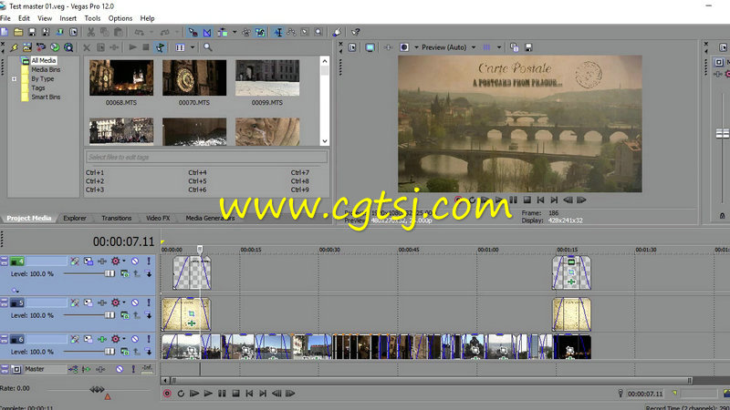The image size is (730, 410).
Task: Click the tags input field
Action: pos(207,157)
